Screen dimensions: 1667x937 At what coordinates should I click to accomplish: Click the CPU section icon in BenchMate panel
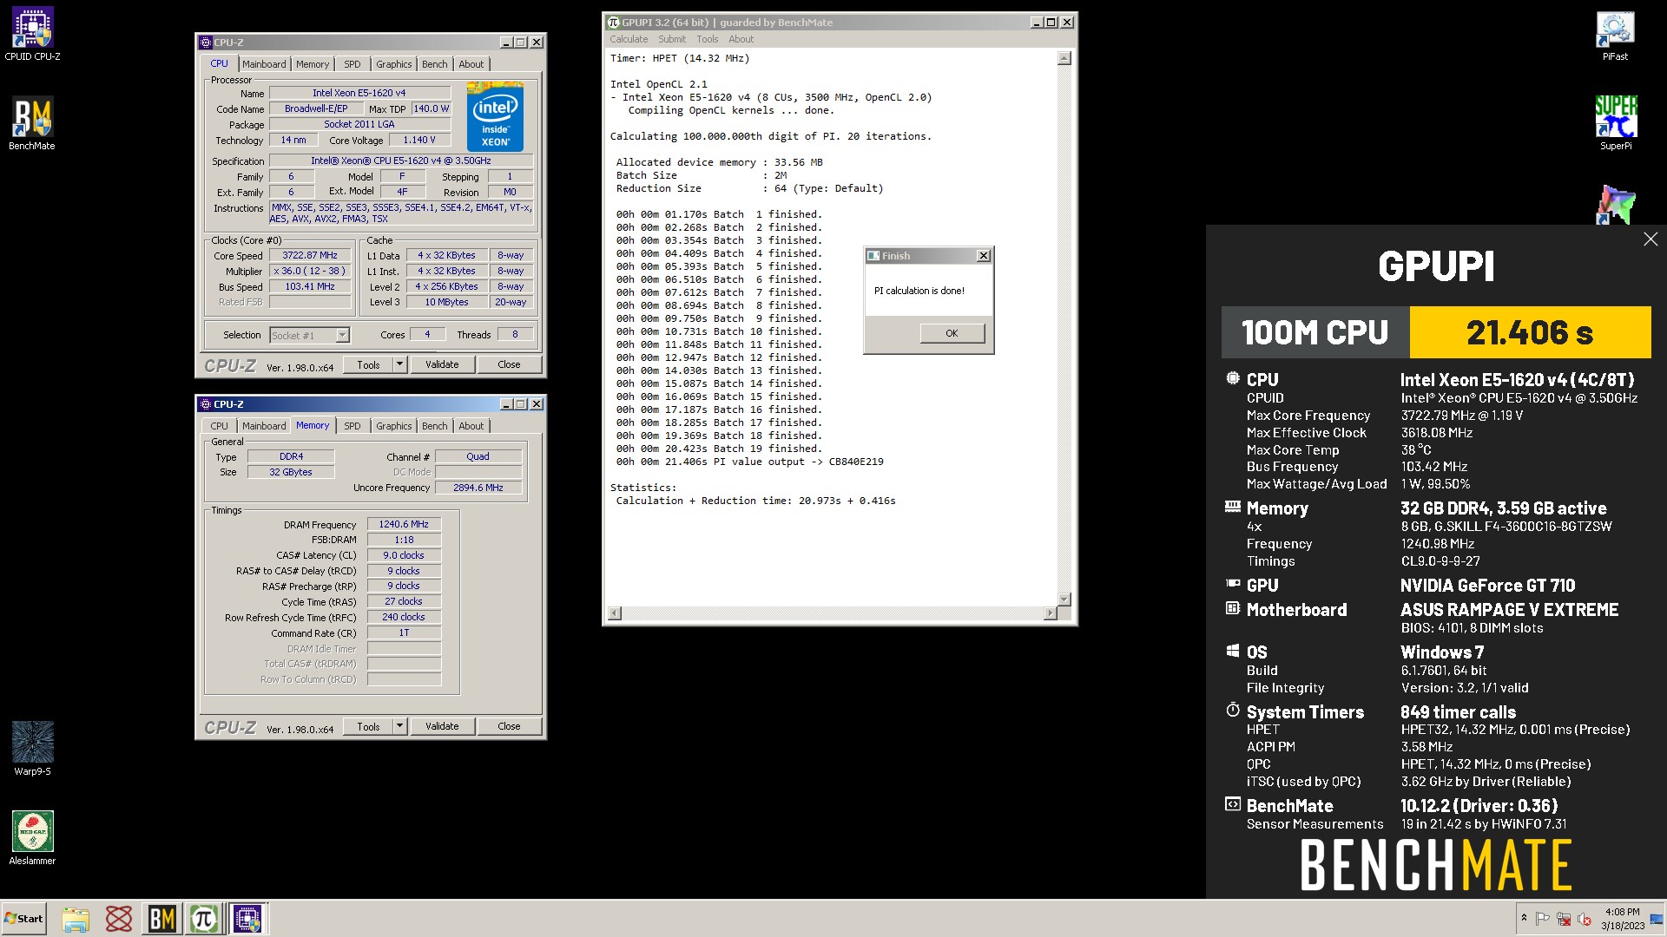tap(1233, 378)
